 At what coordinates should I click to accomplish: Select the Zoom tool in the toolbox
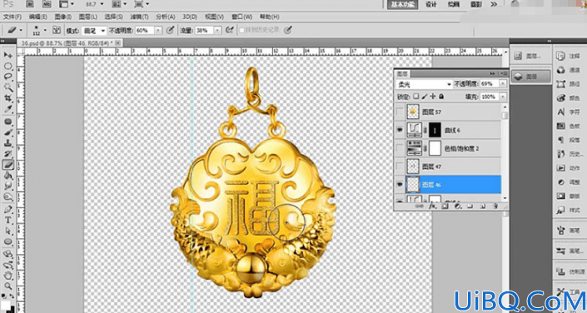(7, 286)
